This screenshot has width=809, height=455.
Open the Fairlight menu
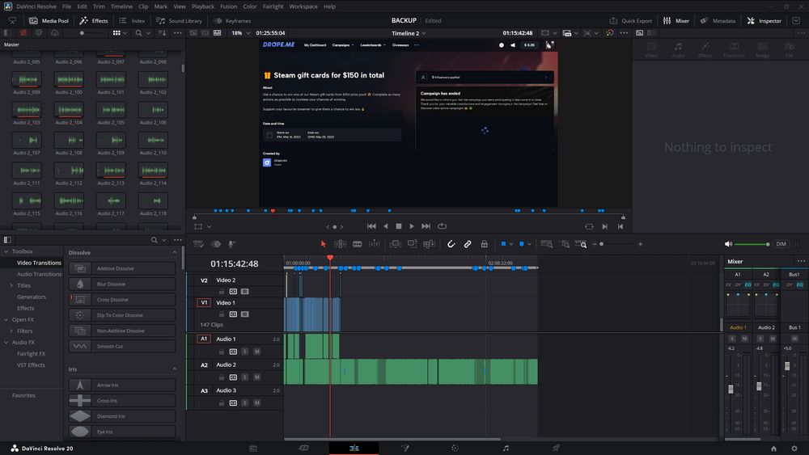pyautogui.click(x=273, y=6)
